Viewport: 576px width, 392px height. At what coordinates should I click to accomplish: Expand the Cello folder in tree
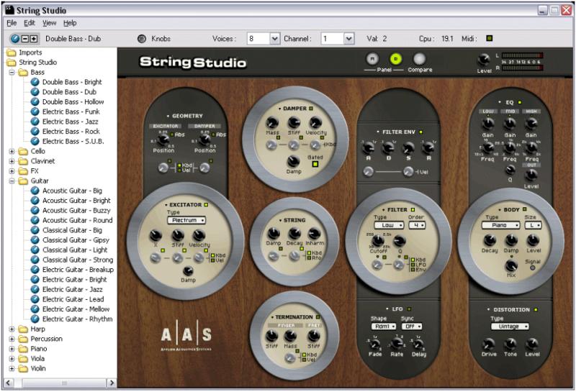tap(12, 151)
